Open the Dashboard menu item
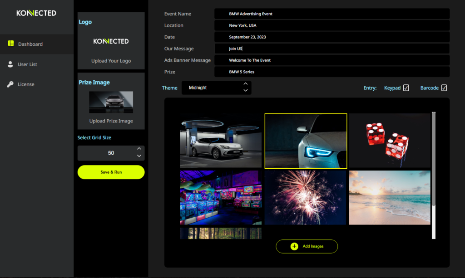The height and width of the screenshot is (278, 465). point(37,44)
